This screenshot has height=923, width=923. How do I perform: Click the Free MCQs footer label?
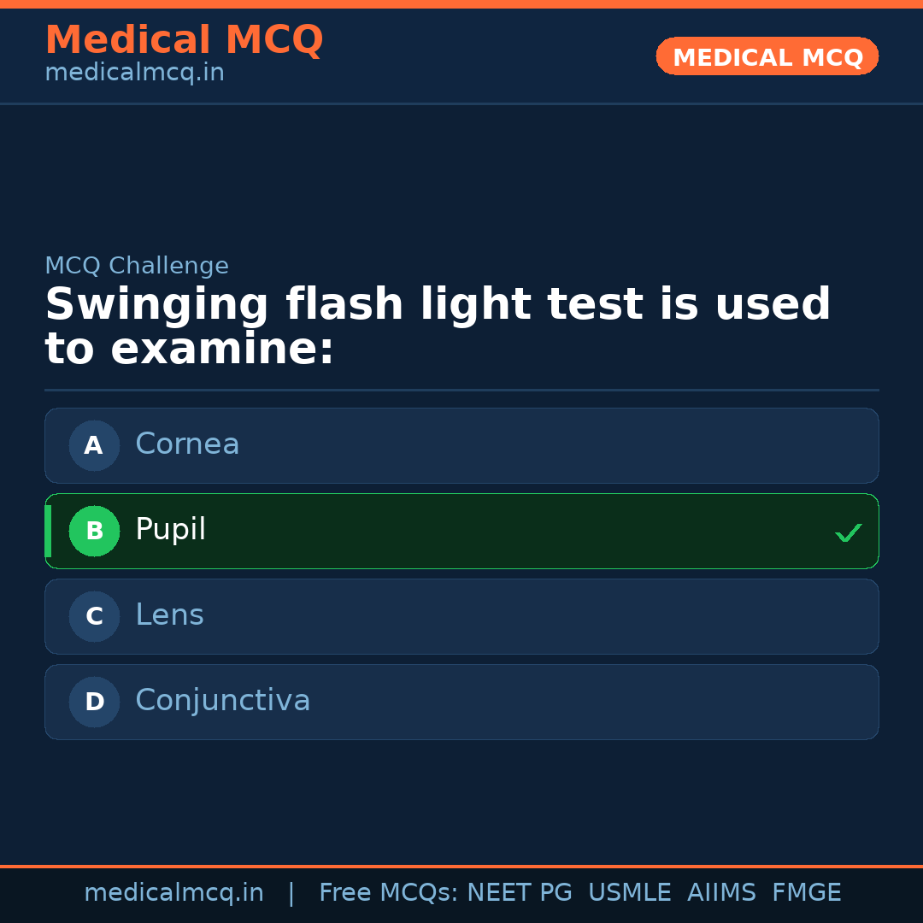[x=388, y=893]
